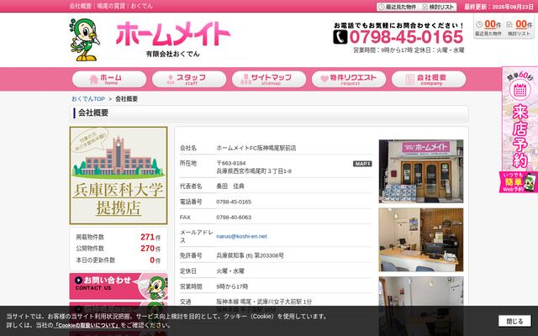This screenshot has height=336, width=538.
Task: Click the ホームメイト pink logo text
Action: 173,34
